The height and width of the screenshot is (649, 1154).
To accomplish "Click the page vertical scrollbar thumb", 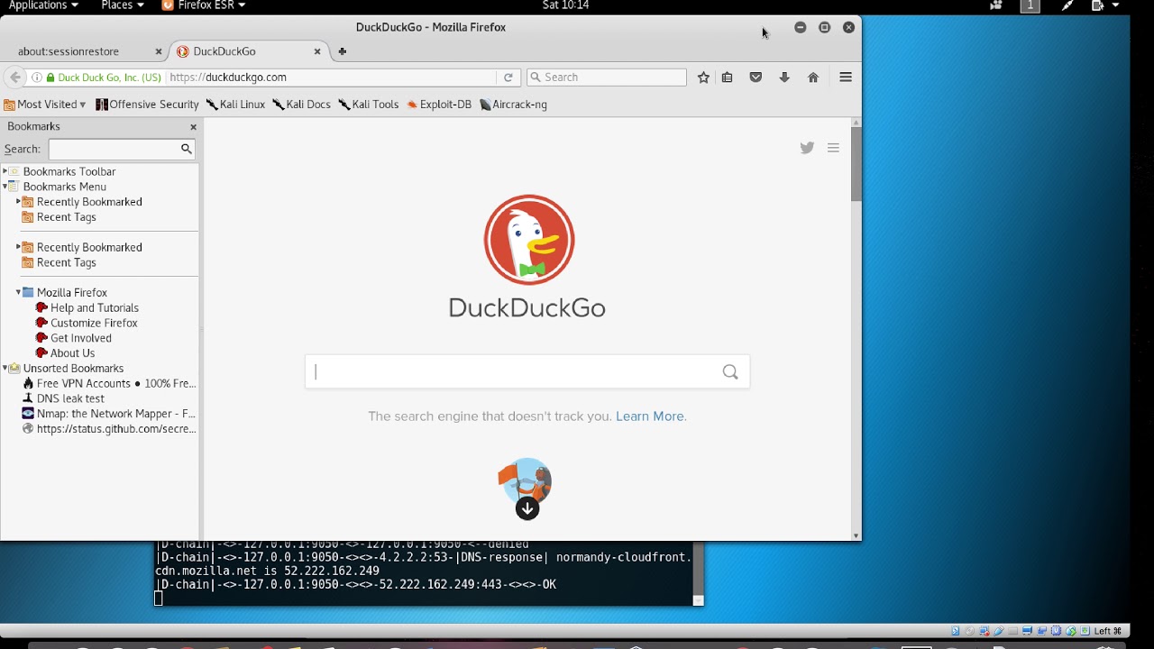I will [856, 164].
